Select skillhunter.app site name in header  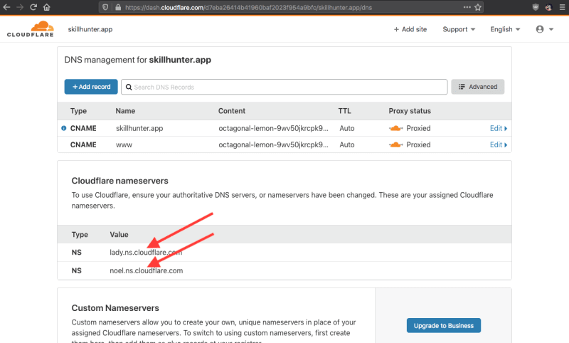(x=90, y=29)
